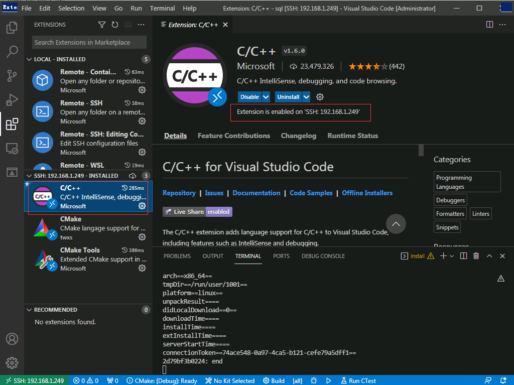Switch to the Changelog tab
Screen dimensions: 514x385
click(299, 136)
